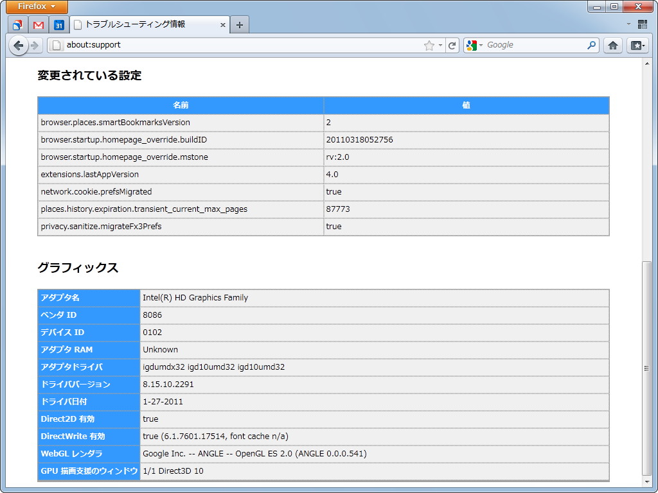Select the Gmail app tab icon
The image size is (658, 493).
[40, 24]
